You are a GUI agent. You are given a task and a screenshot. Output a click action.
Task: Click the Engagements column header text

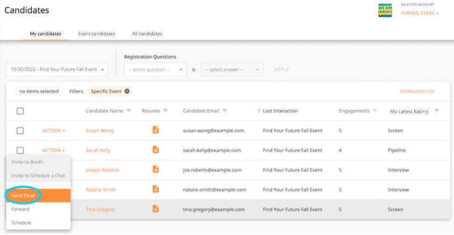coord(354,111)
